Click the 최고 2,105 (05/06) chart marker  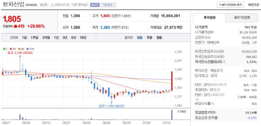coord(20,53)
